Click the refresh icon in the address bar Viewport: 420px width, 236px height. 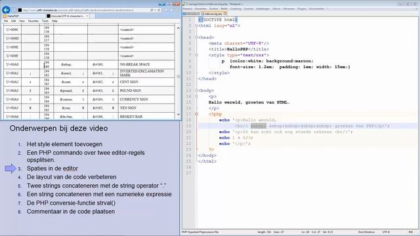pyautogui.click(x=159, y=10)
